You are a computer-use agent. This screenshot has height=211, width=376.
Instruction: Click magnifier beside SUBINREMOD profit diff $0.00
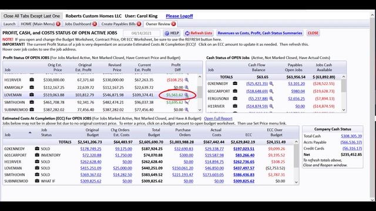(186, 110)
